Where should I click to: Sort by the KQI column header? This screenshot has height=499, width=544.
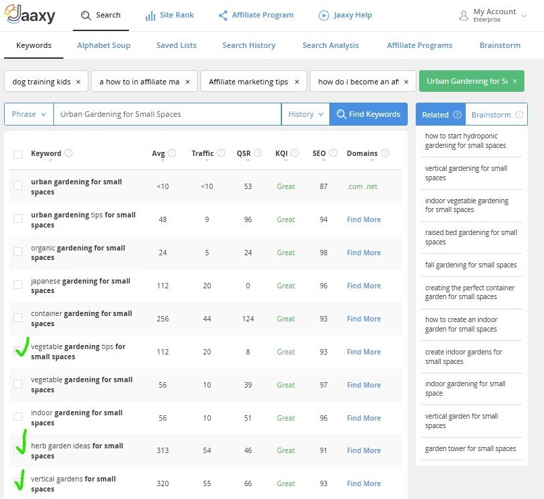(281, 153)
